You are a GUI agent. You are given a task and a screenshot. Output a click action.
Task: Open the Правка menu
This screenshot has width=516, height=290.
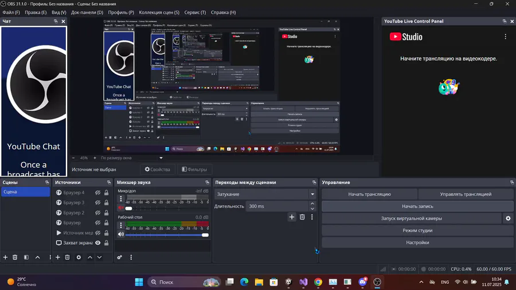[x=36, y=13]
